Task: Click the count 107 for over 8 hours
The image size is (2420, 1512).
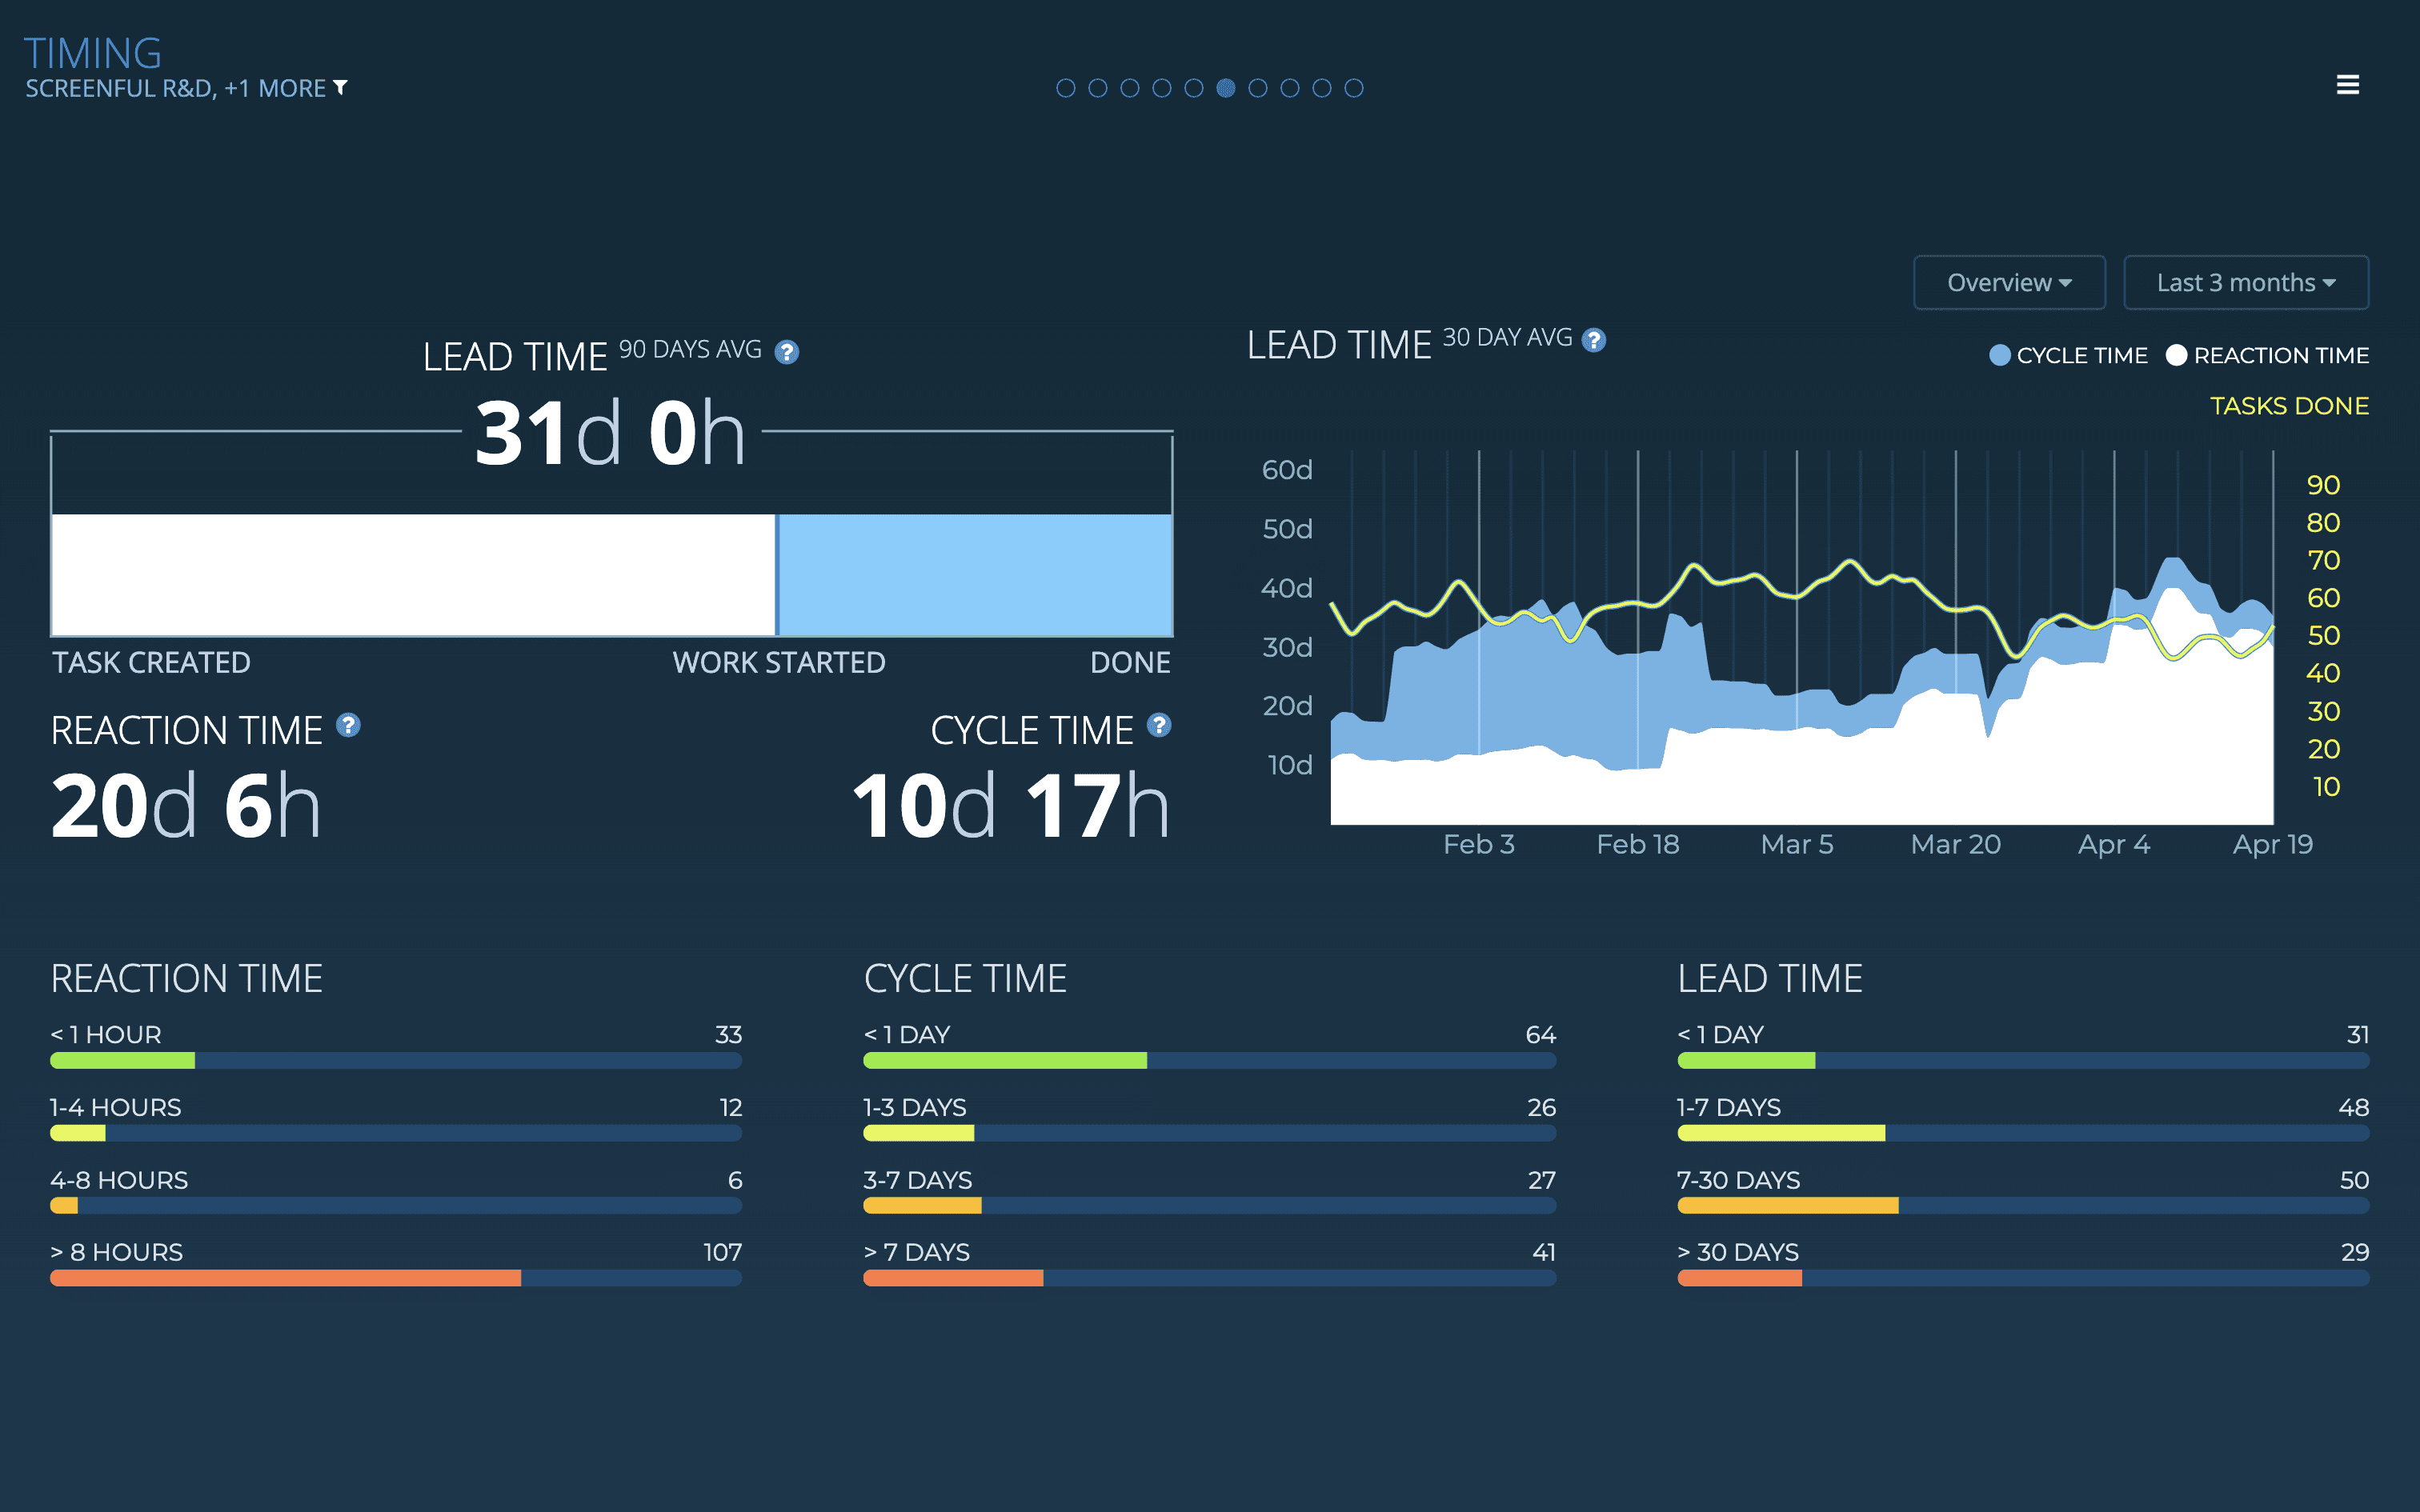Action: click(x=722, y=1252)
